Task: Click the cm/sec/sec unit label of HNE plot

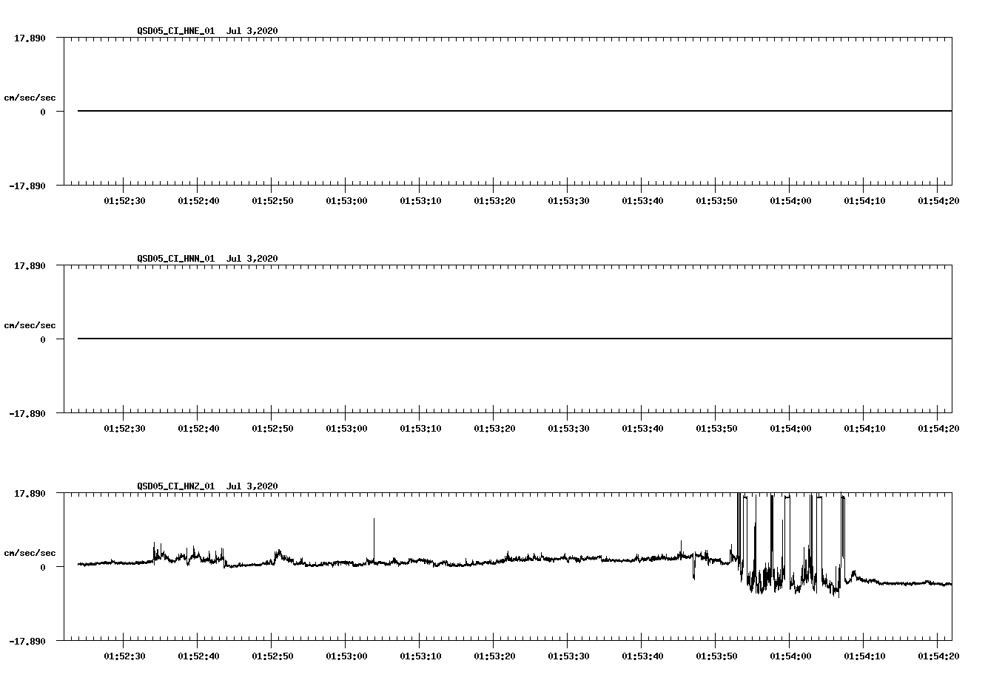Action: pos(30,98)
